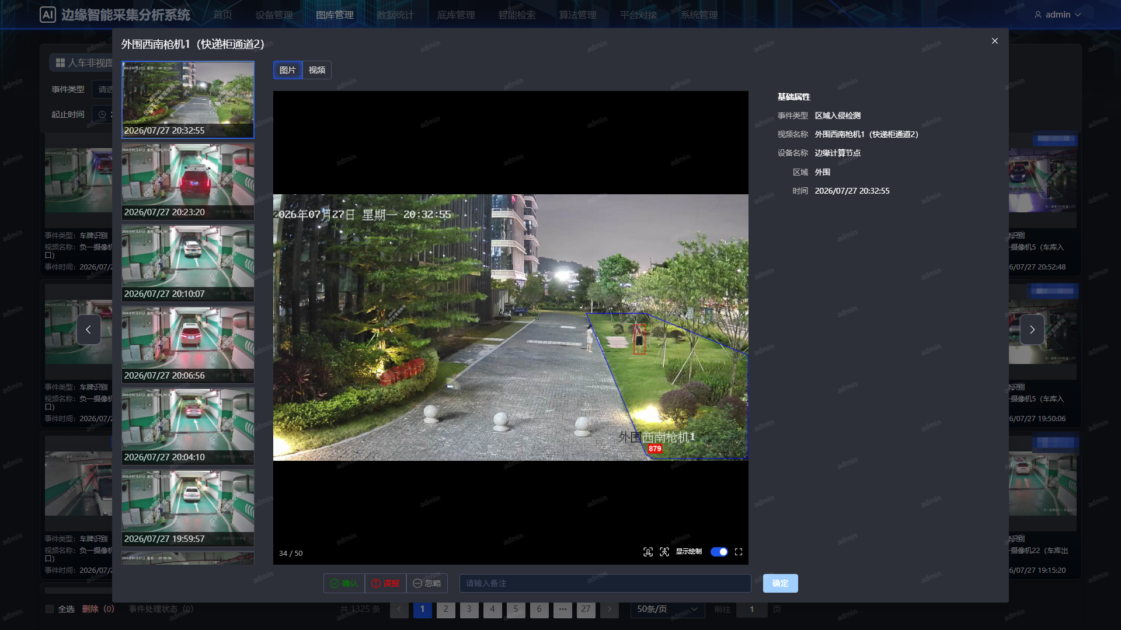
Task: Mark the event as 确认
Action: click(344, 583)
